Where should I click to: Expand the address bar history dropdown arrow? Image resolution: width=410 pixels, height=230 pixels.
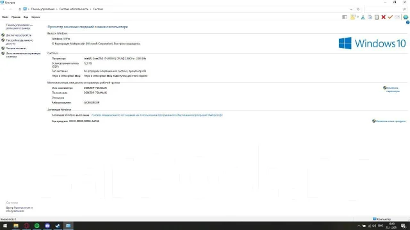[351, 9]
